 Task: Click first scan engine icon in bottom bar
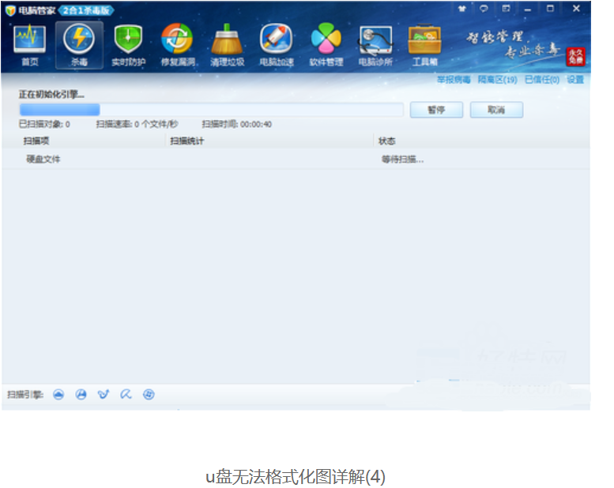(x=58, y=395)
